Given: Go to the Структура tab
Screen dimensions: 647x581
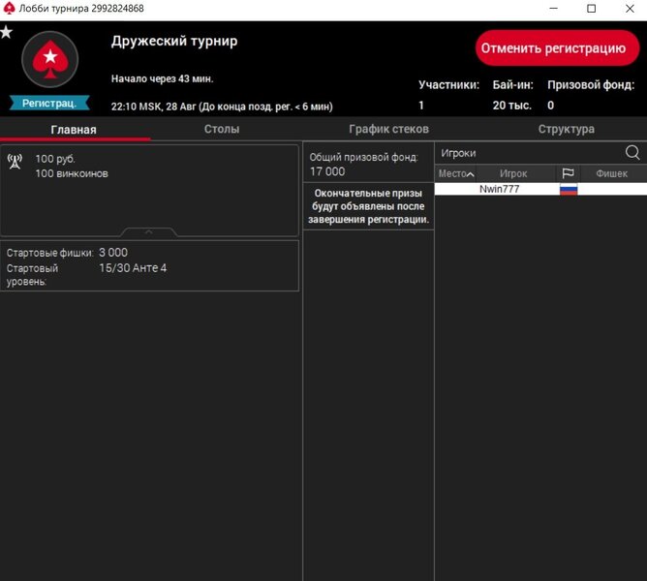Looking at the screenshot, I should pos(566,129).
